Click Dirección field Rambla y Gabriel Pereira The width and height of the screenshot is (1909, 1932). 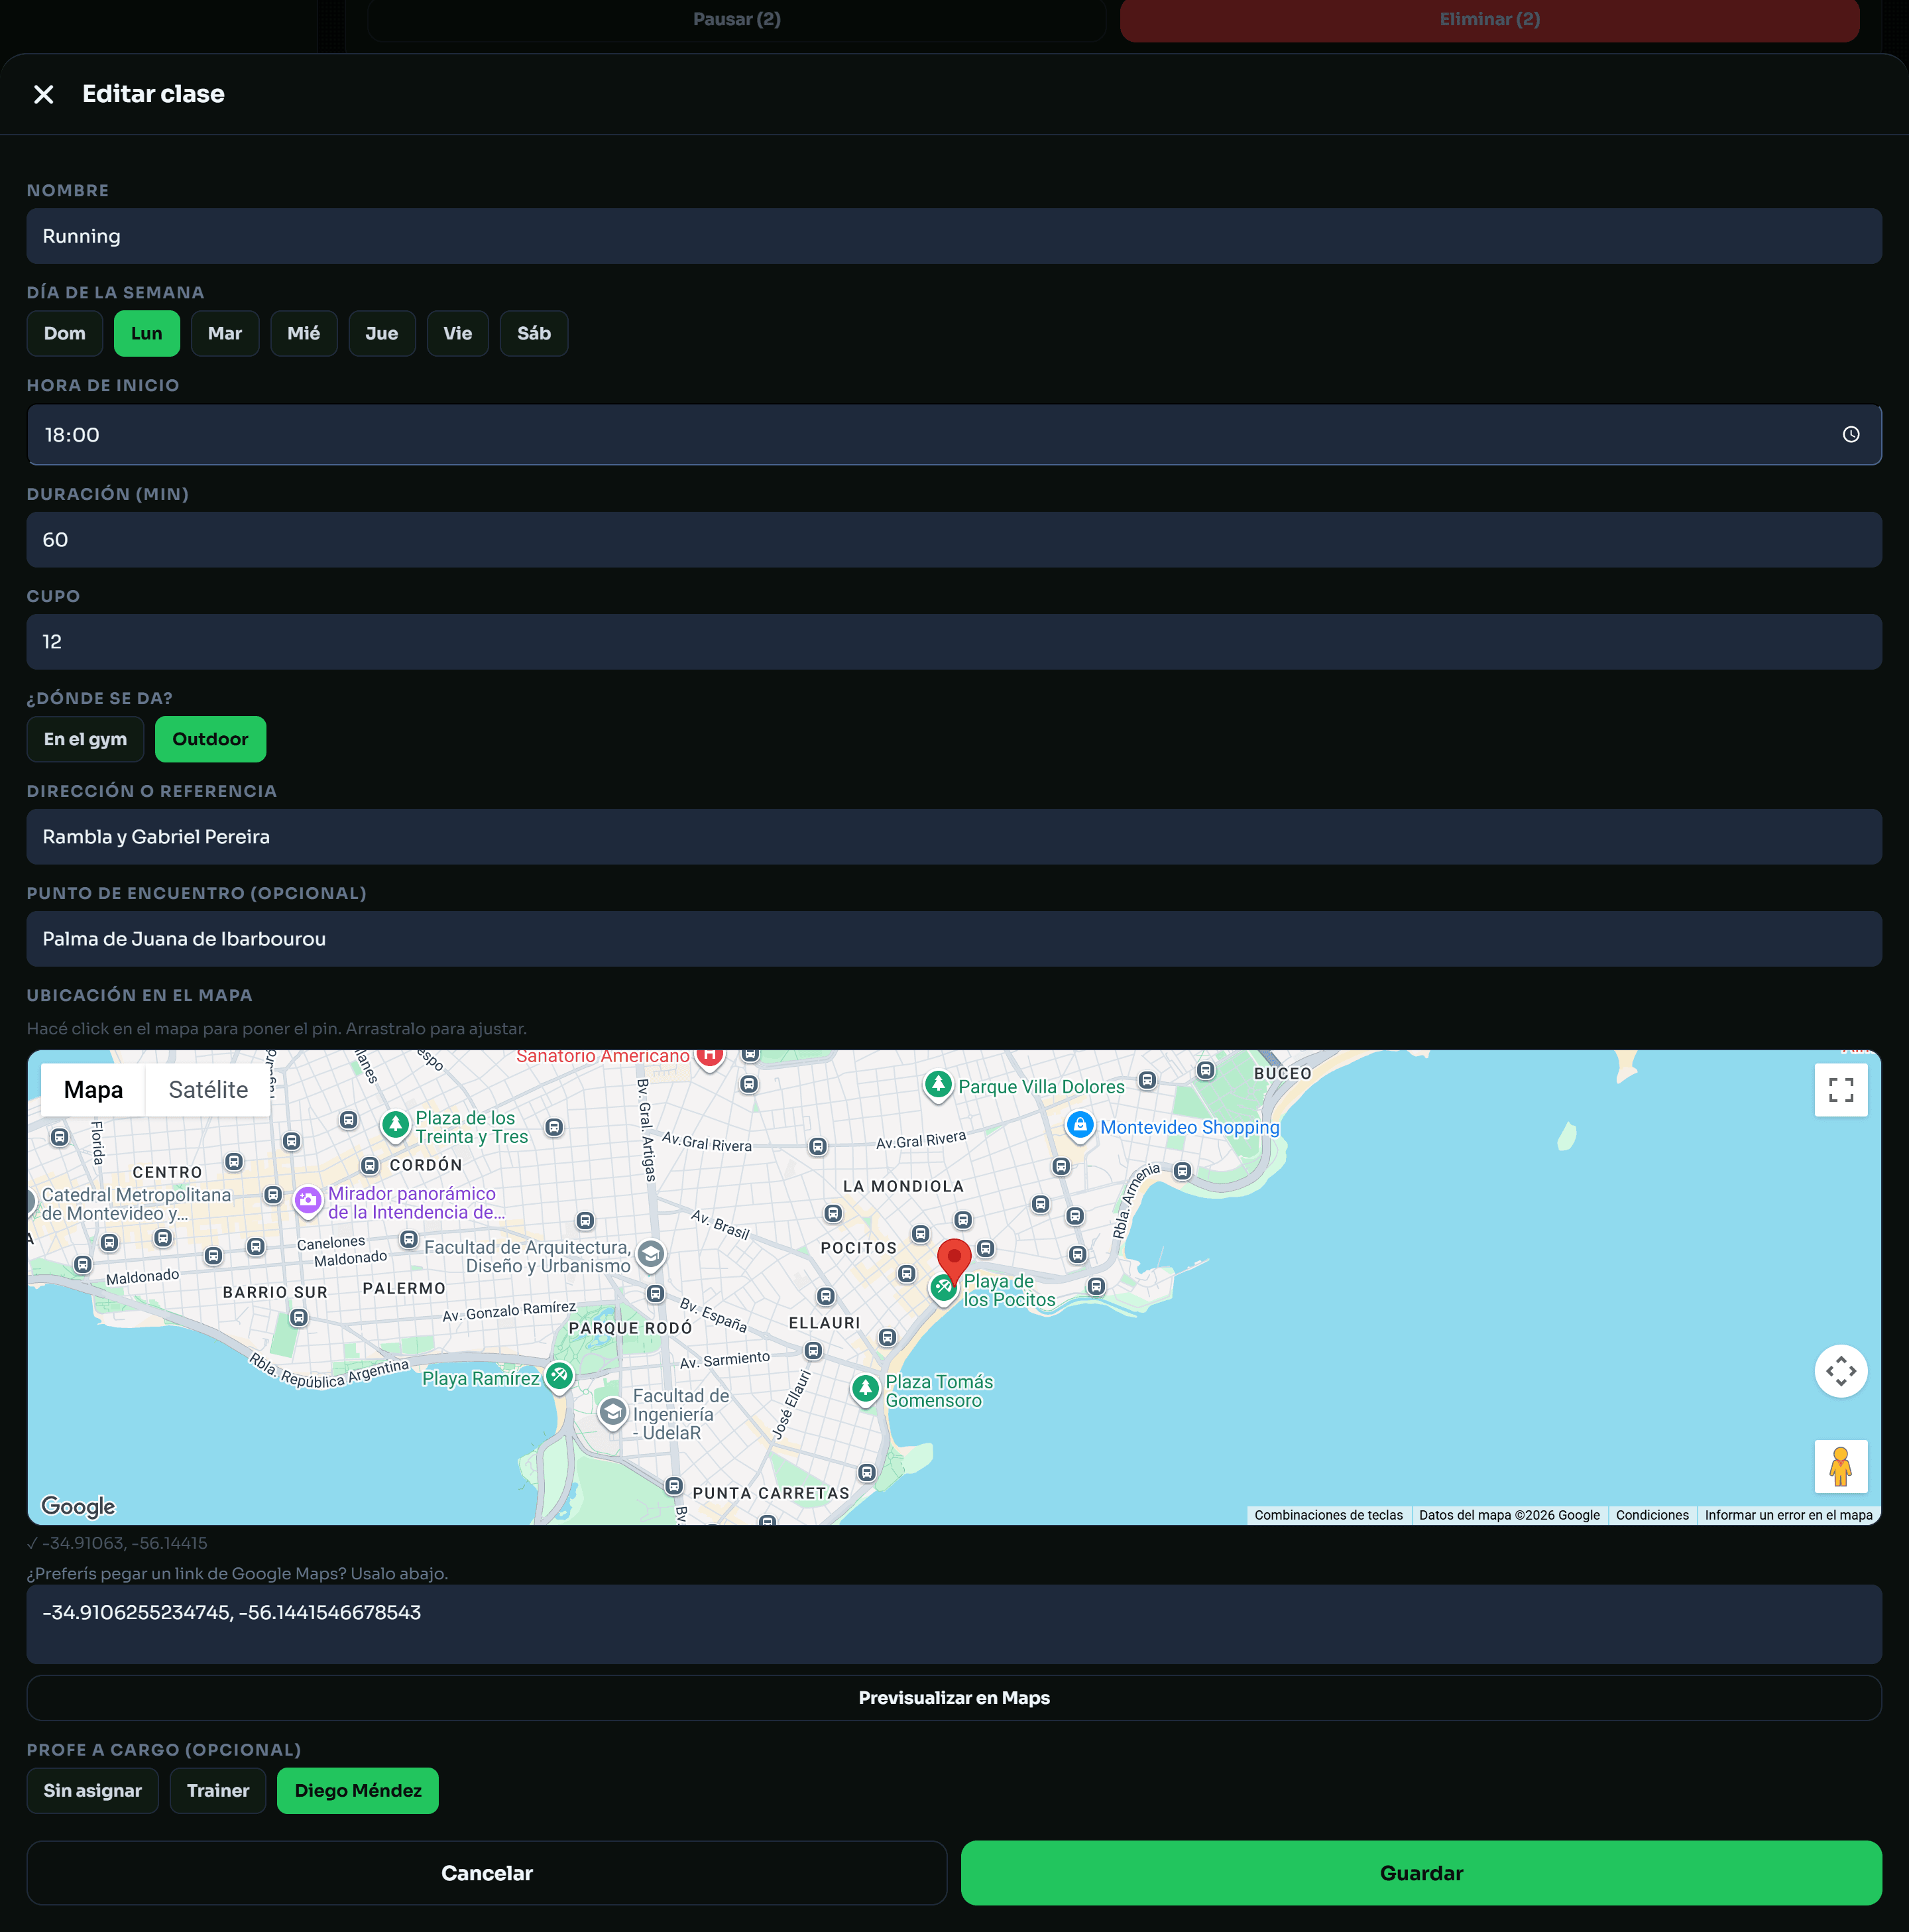pyautogui.click(x=954, y=837)
